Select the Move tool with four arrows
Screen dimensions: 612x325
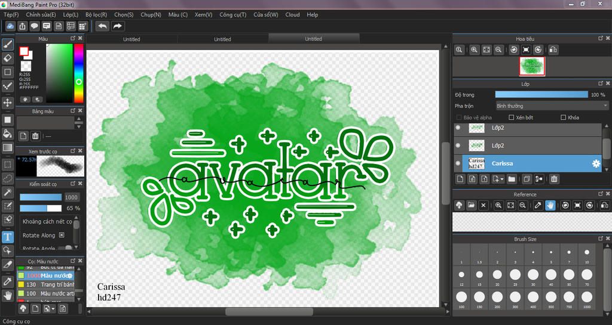[7, 103]
